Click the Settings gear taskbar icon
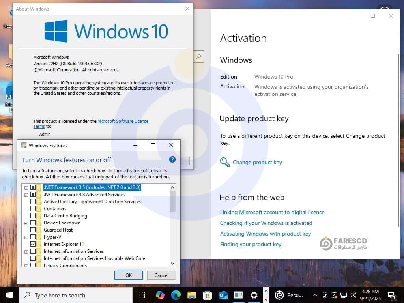Screen dimensions: 404x303 pyautogui.click(x=254, y=295)
